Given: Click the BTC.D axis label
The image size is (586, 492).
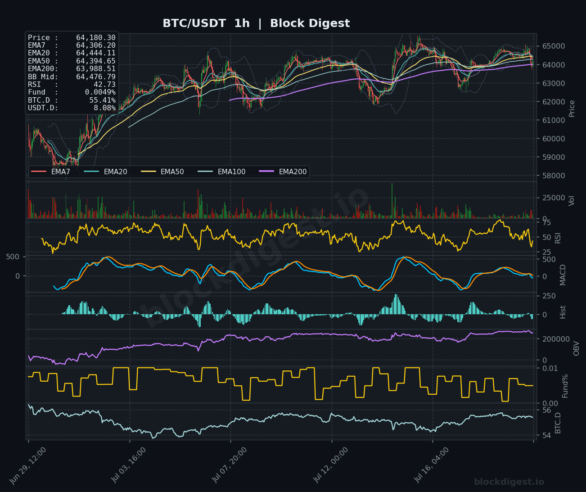Looking at the screenshot, I should point(558,423).
